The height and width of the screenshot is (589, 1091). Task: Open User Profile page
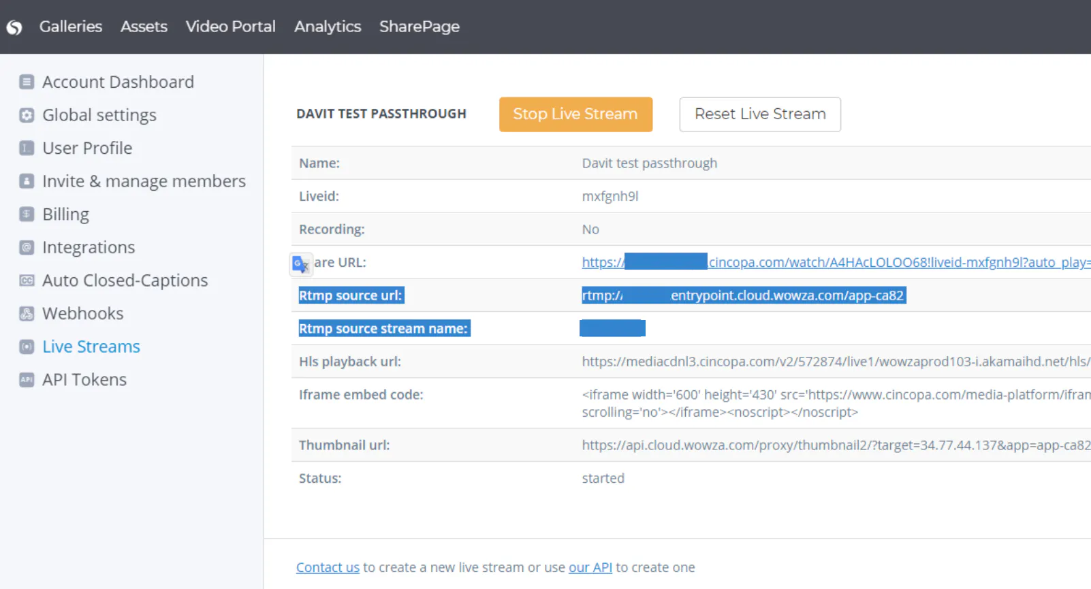(x=87, y=148)
